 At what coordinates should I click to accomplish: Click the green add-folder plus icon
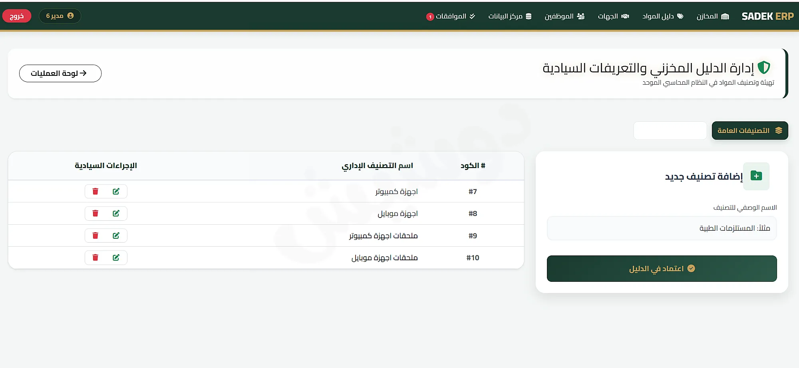756,176
